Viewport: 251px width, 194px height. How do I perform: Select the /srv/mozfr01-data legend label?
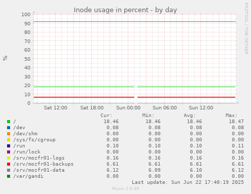coord(39,170)
